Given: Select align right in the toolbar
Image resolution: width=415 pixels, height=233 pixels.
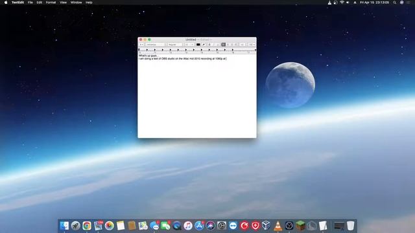Looking at the screenshot, I should pyautogui.click(x=232, y=45).
